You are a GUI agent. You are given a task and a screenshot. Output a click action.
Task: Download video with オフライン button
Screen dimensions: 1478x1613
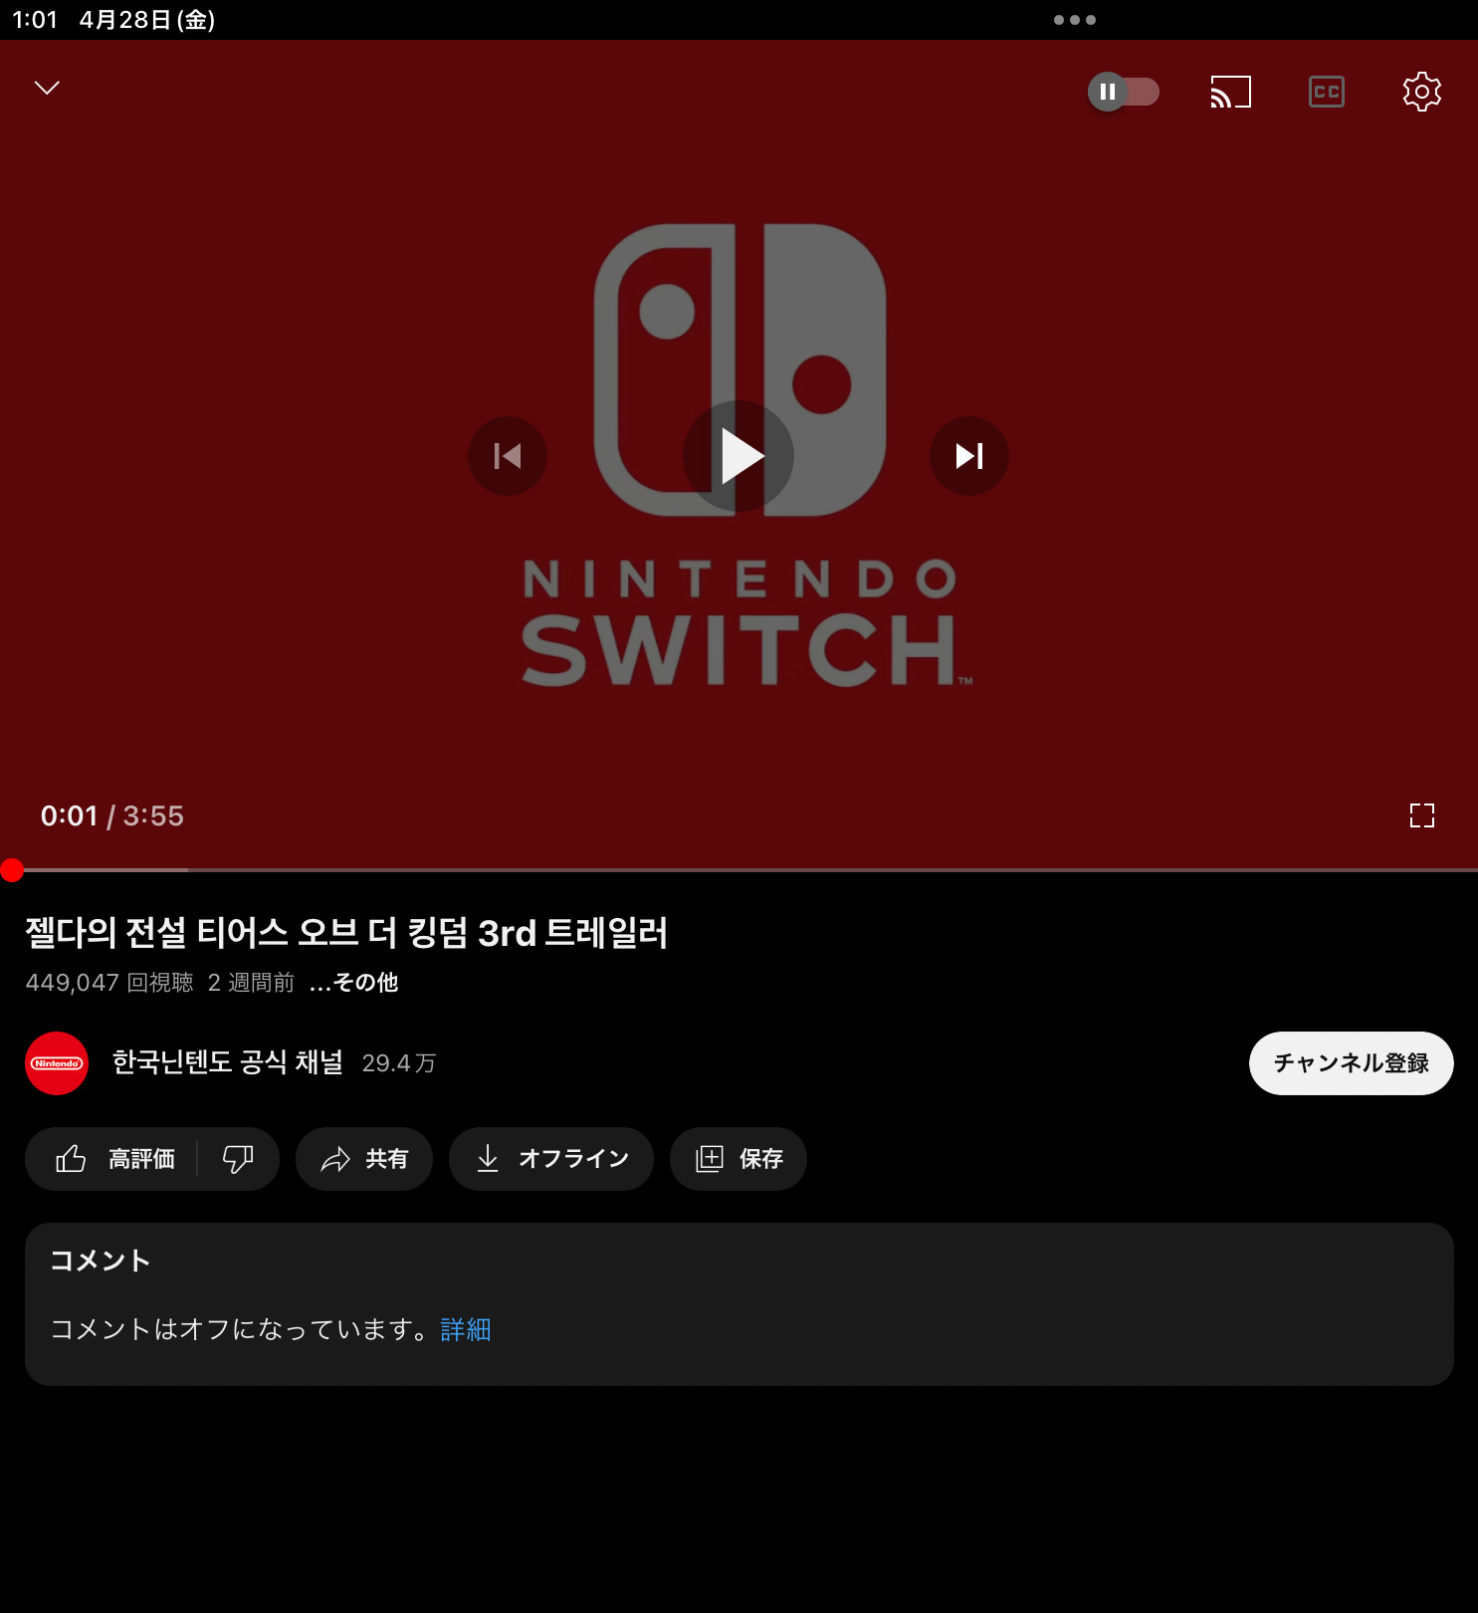(x=551, y=1159)
